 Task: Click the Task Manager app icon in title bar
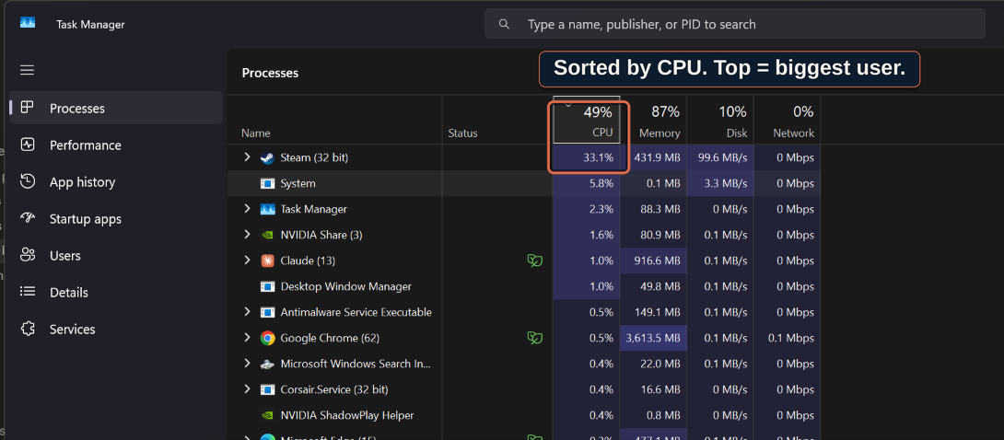point(28,23)
